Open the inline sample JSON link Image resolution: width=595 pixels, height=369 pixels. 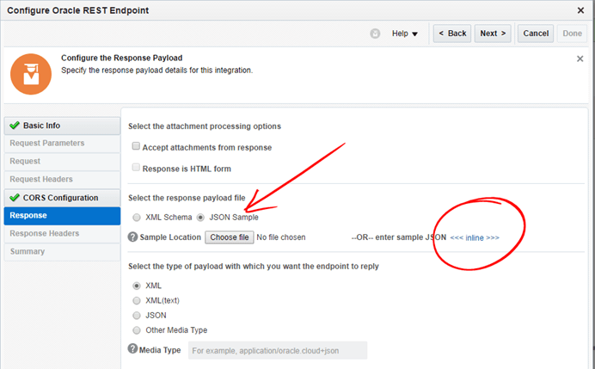[474, 237]
